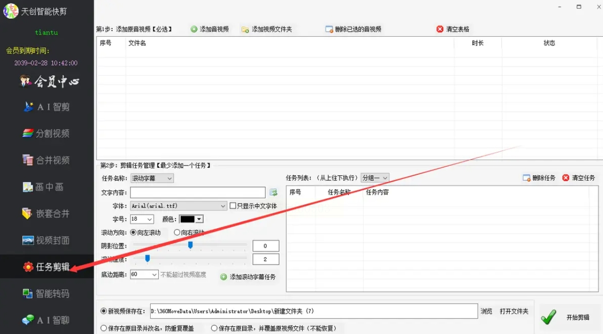Open the 分组一 task list dropdown
The height and width of the screenshot is (334, 603).
click(375, 178)
